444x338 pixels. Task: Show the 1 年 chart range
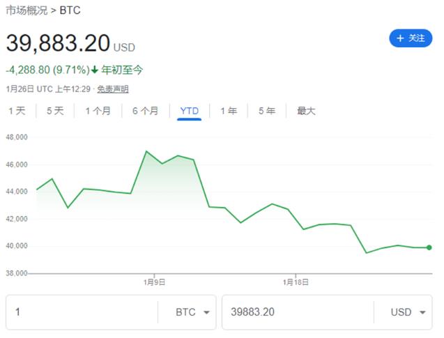[x=229, y=111]
